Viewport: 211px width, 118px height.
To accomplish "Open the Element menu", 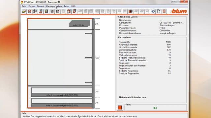I will (x=40, y=6).
